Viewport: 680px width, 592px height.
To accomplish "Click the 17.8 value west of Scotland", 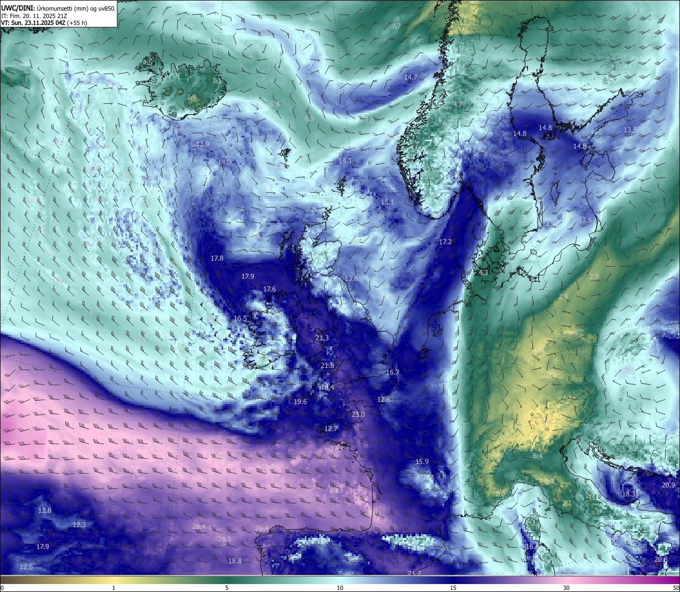I will (x=217, y=259).
